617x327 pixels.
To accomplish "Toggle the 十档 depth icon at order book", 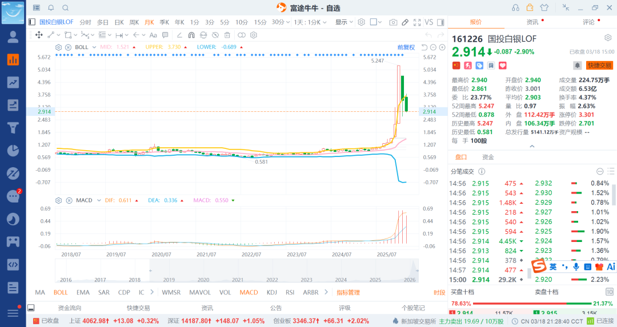I will point(609,292).
